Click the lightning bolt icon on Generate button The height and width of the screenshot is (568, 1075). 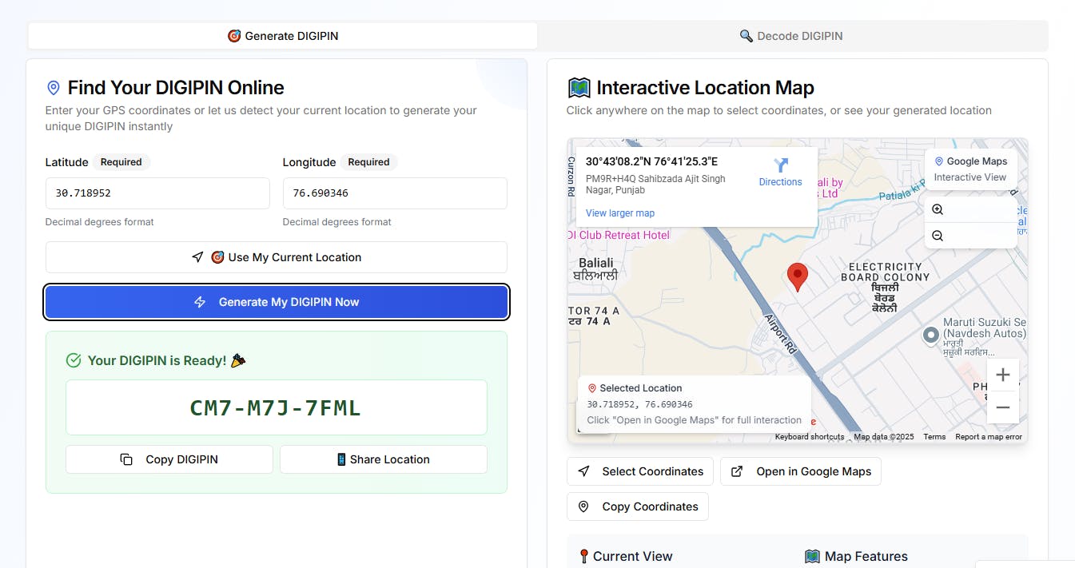point(200,302)
